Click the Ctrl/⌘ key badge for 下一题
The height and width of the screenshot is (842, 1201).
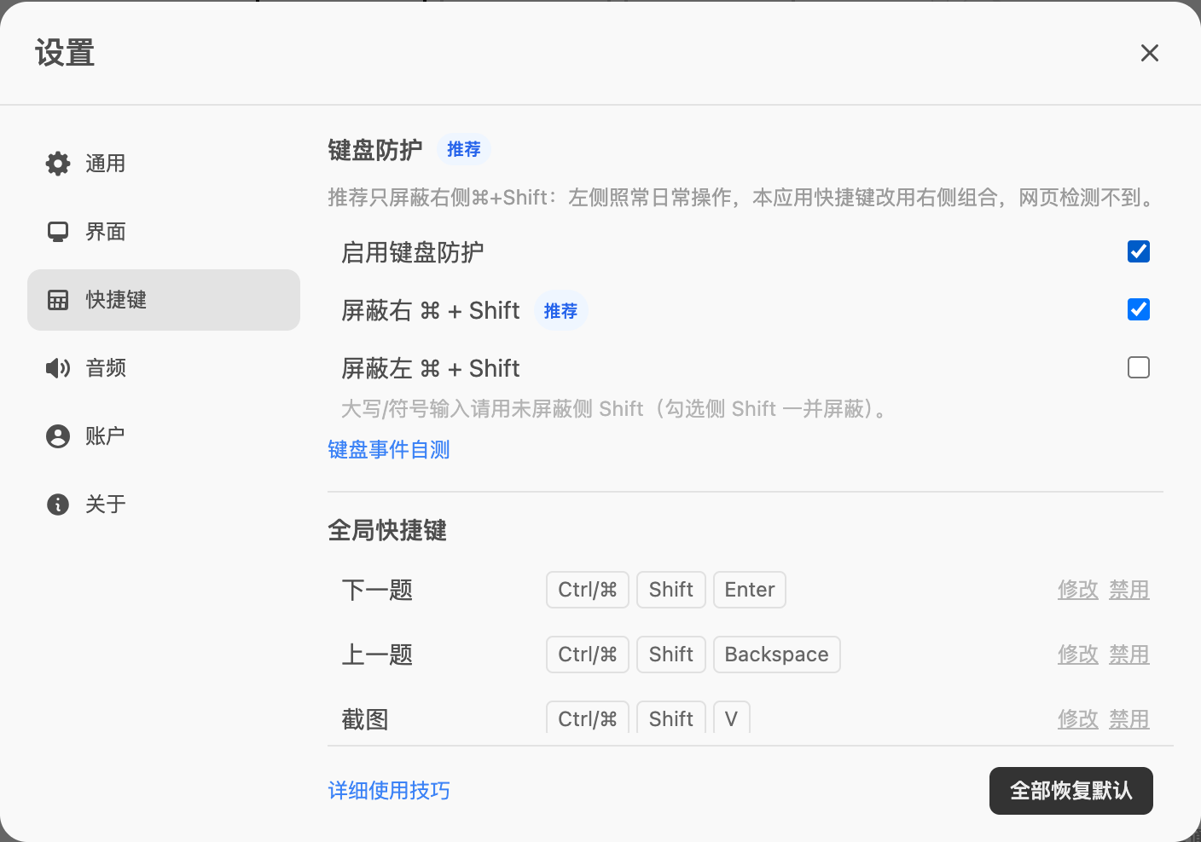point(588,590)
